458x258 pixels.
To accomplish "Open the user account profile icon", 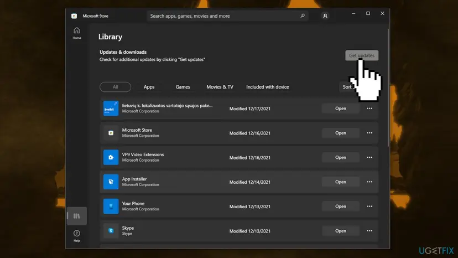I will (325, 16).
